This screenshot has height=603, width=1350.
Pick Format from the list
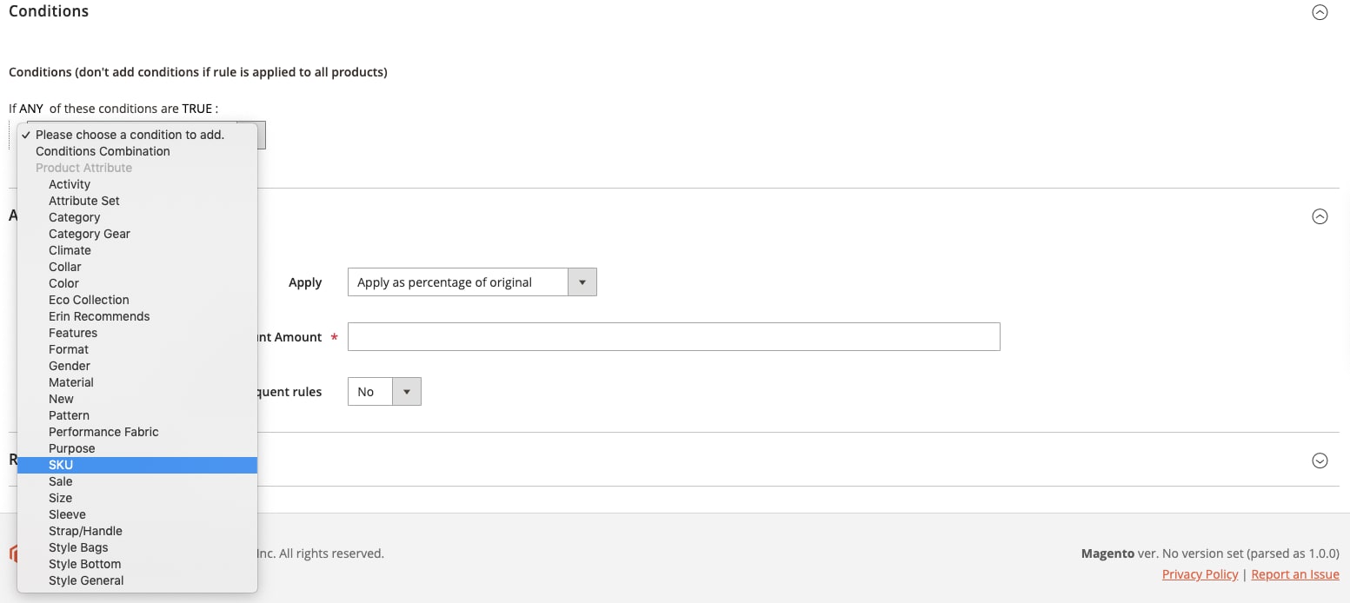click(137, 349)
